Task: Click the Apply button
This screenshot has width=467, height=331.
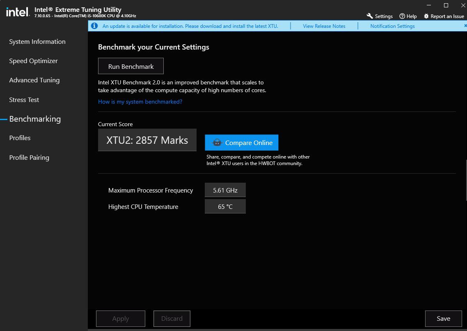Action: point(121,319)
